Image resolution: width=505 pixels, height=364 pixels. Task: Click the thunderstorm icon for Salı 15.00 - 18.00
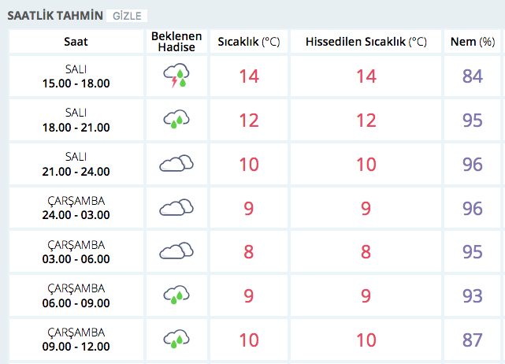pyautogui.click(x=176, y=76)
